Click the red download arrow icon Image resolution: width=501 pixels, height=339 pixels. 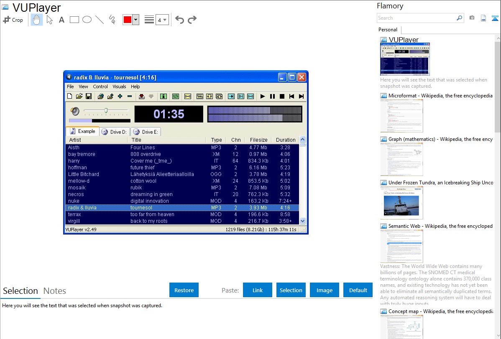click(141, 96)
